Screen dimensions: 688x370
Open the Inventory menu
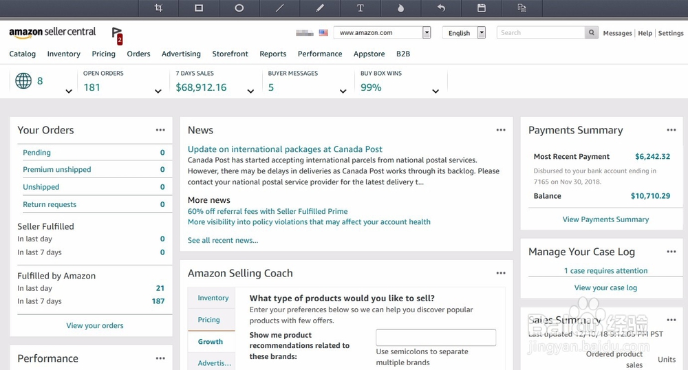pos(63,54)
